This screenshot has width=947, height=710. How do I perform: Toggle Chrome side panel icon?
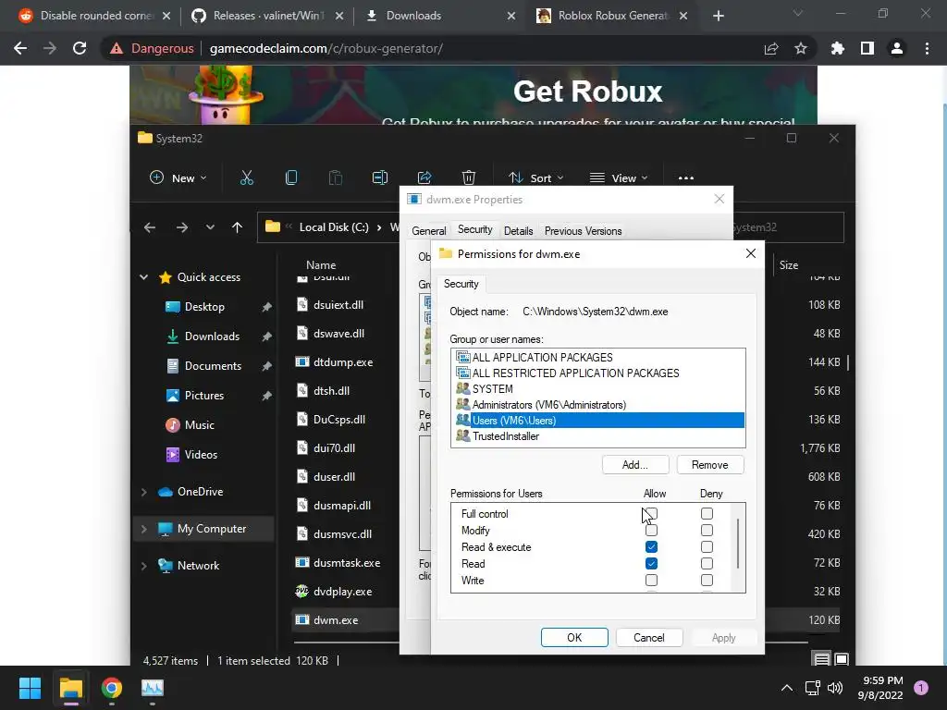[x=867, y=48]
